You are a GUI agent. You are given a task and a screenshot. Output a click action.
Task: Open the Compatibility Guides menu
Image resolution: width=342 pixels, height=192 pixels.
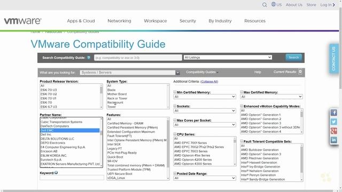(x=202, y=72)
